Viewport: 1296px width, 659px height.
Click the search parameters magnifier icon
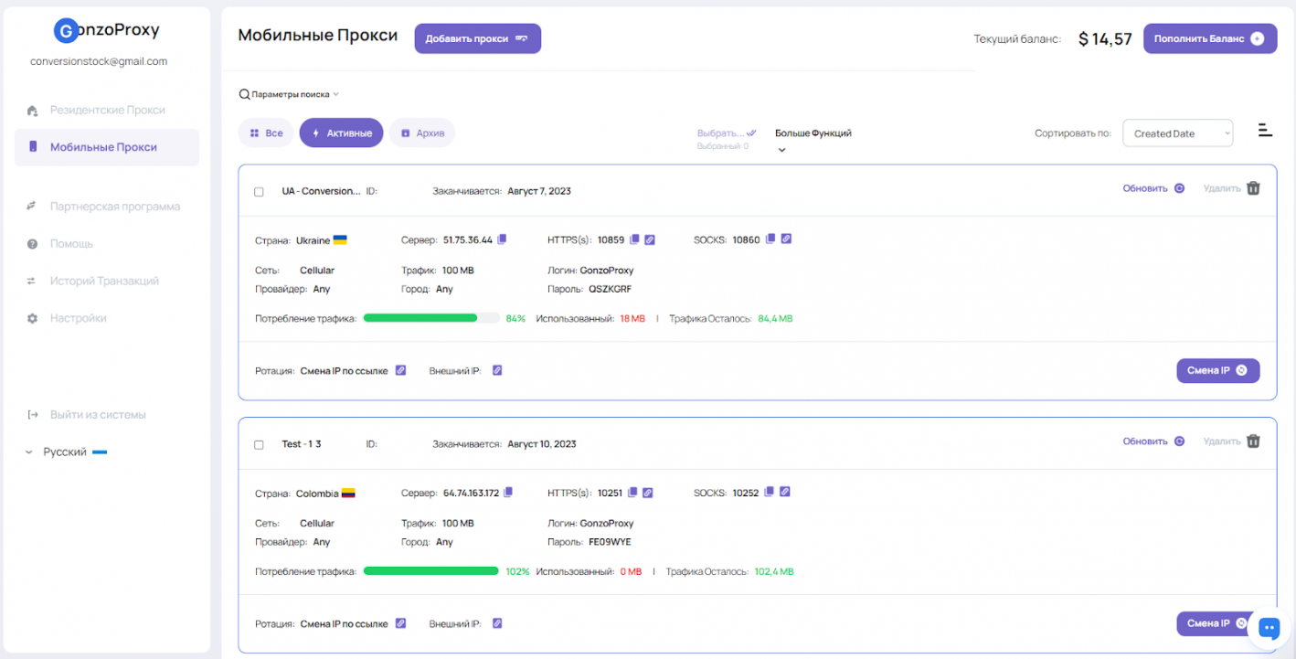tap(244, 94)
